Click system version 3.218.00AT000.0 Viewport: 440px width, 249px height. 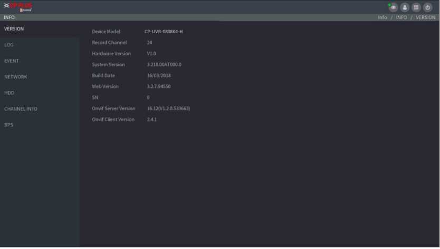164,64
